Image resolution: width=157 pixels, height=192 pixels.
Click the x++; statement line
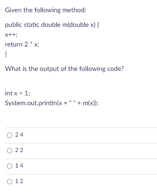click(x=11, y=35)
